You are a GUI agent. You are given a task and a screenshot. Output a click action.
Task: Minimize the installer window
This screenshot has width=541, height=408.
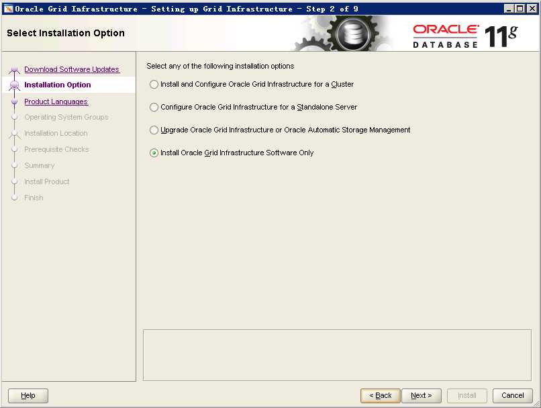pyautogui.click(x=509, y=9)
